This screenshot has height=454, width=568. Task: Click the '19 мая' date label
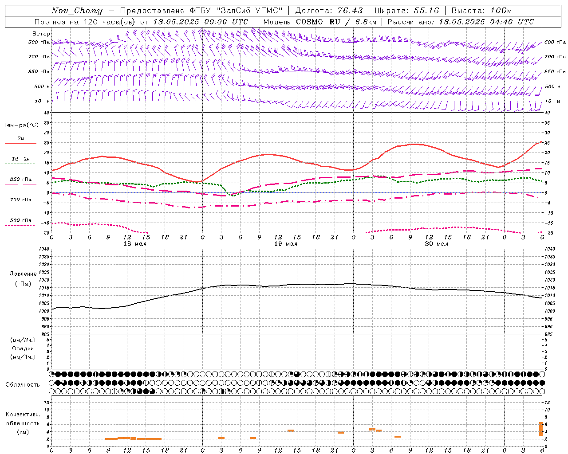tap(285, 244)
